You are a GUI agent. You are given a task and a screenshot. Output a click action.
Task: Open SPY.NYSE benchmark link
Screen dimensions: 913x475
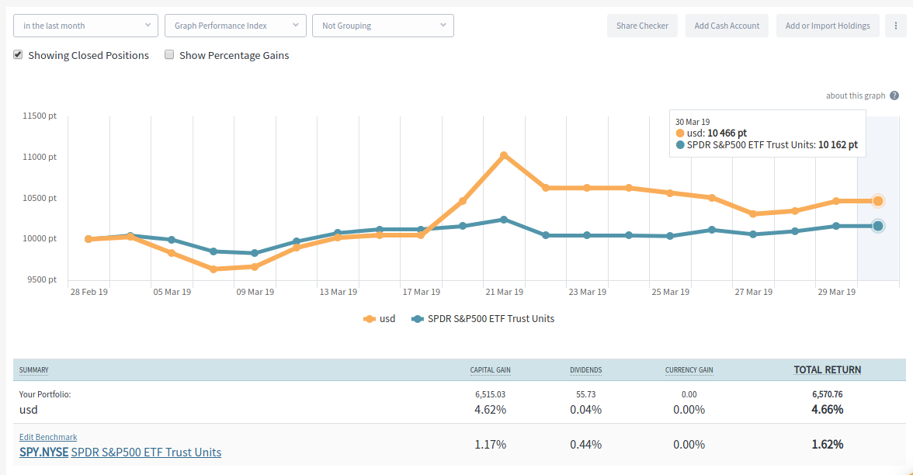[x=43, y=452]
